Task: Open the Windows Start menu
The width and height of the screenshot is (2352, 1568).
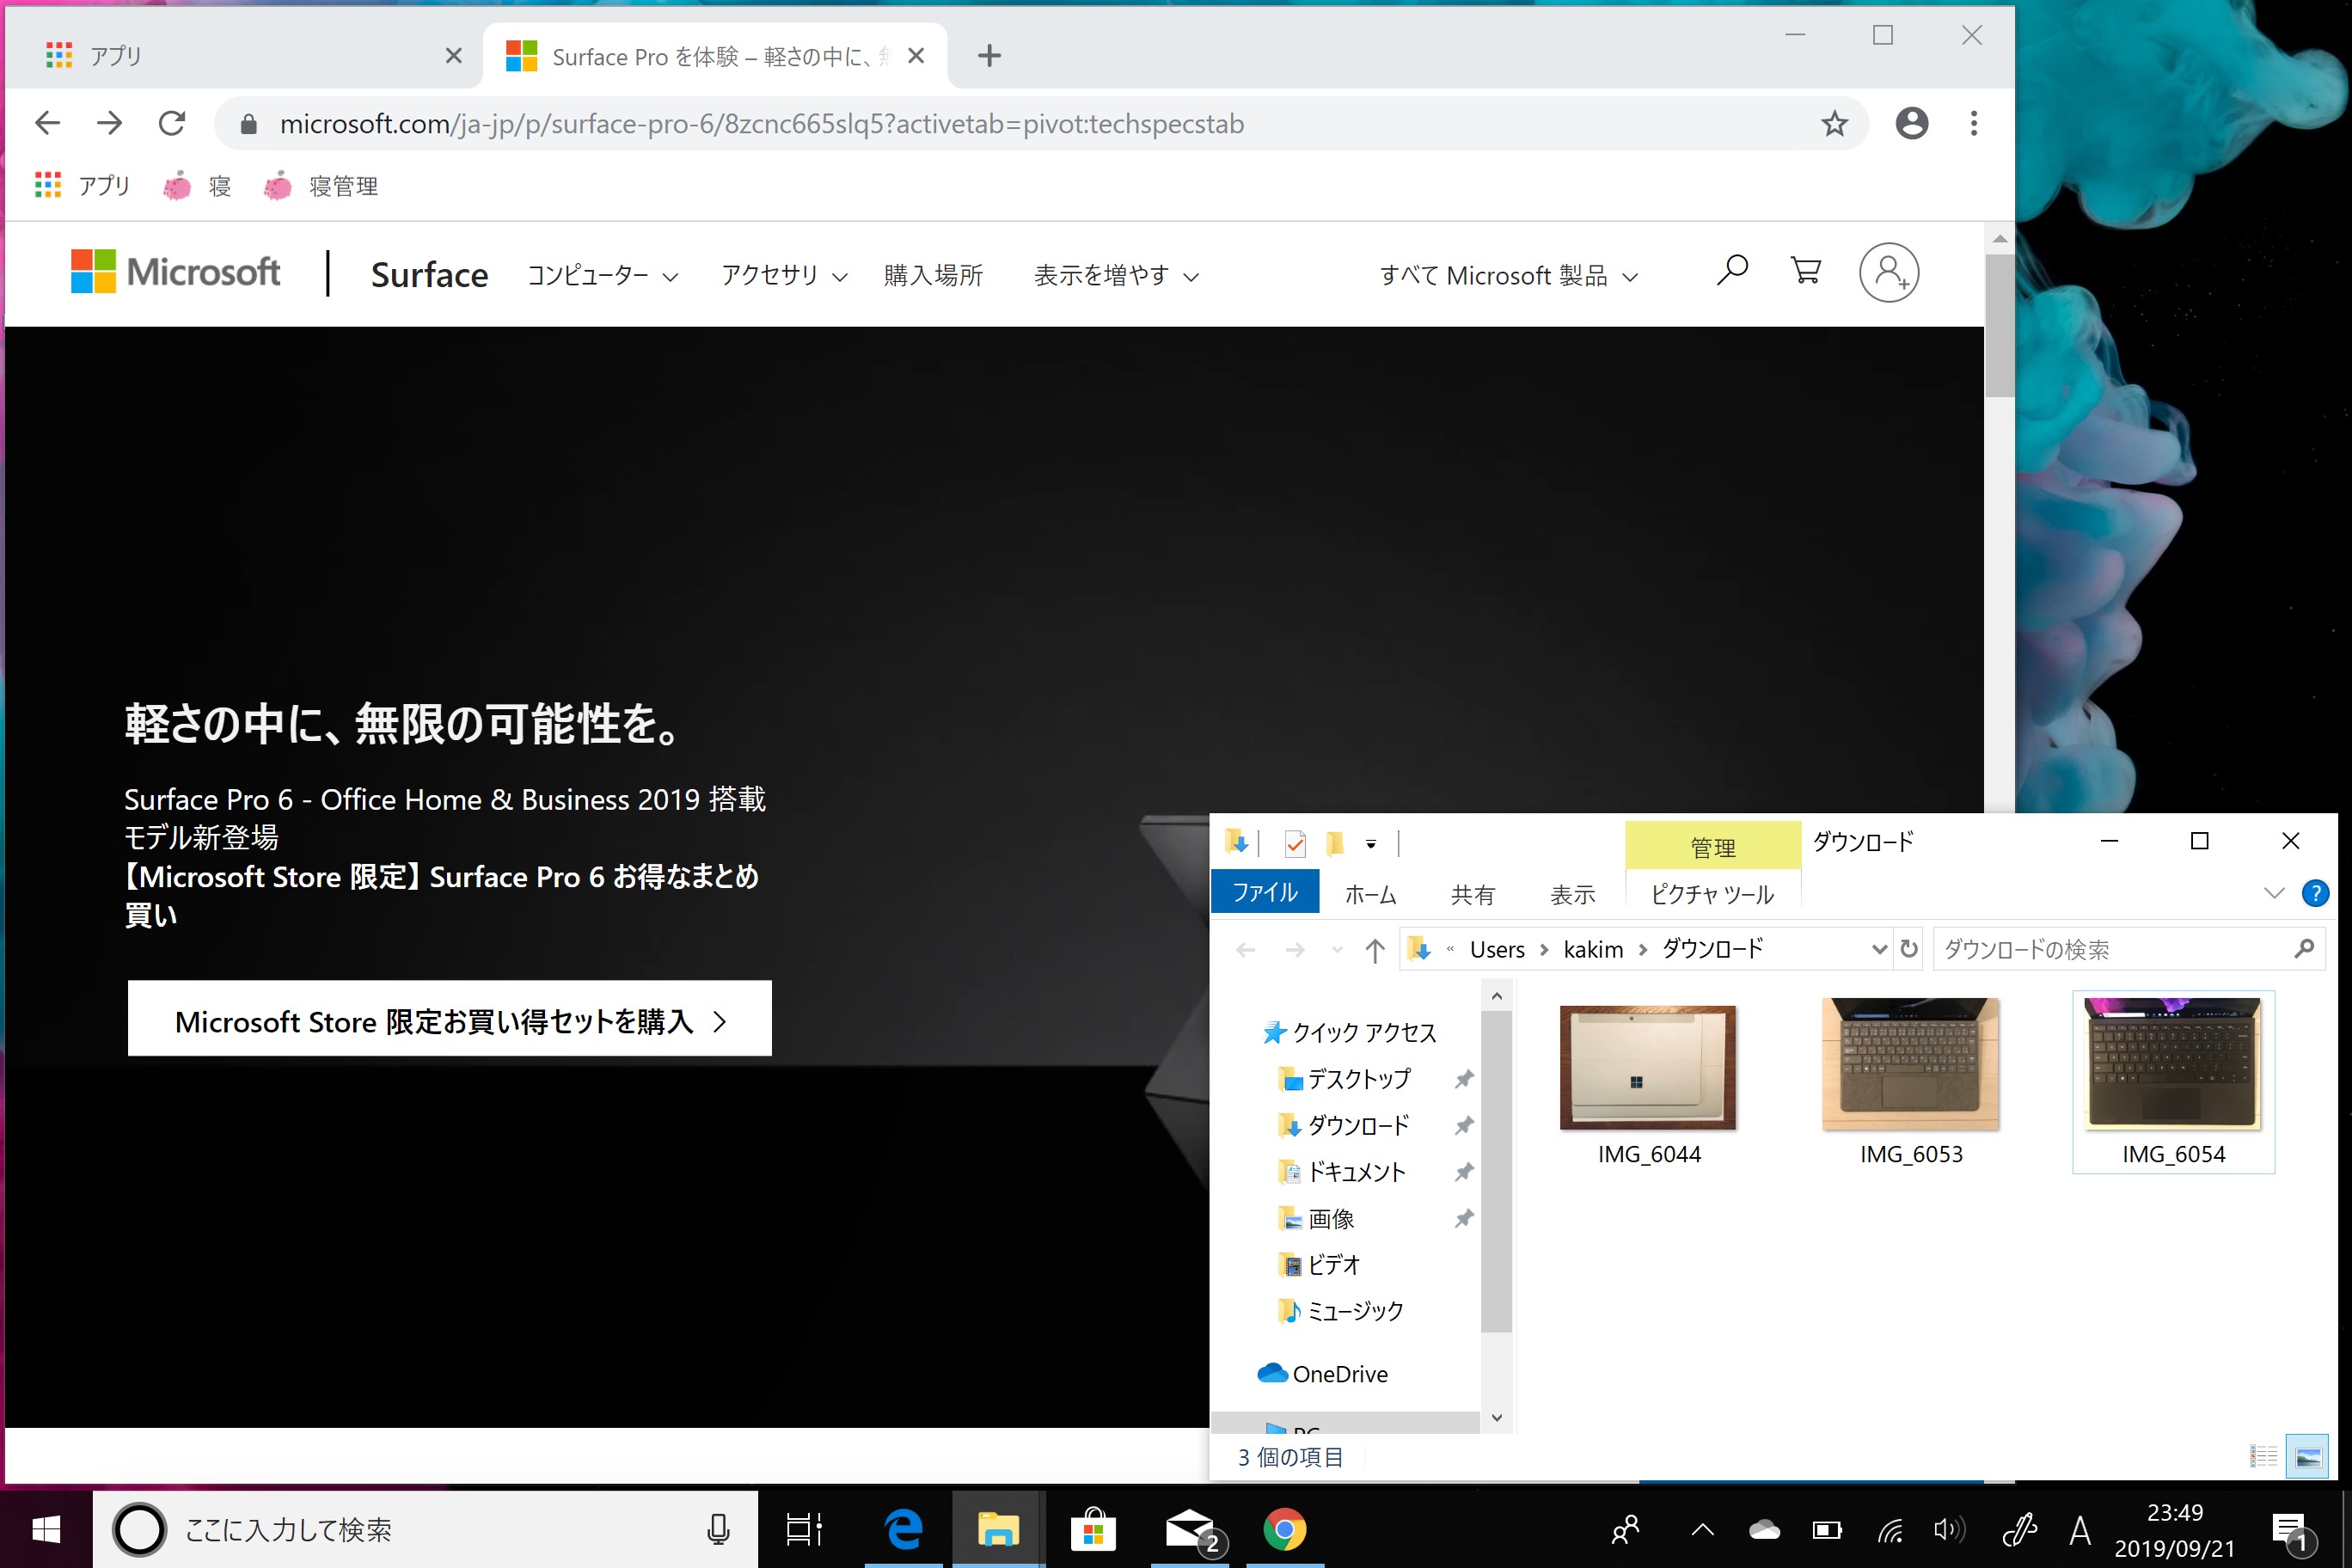Action: [46, 1529]
